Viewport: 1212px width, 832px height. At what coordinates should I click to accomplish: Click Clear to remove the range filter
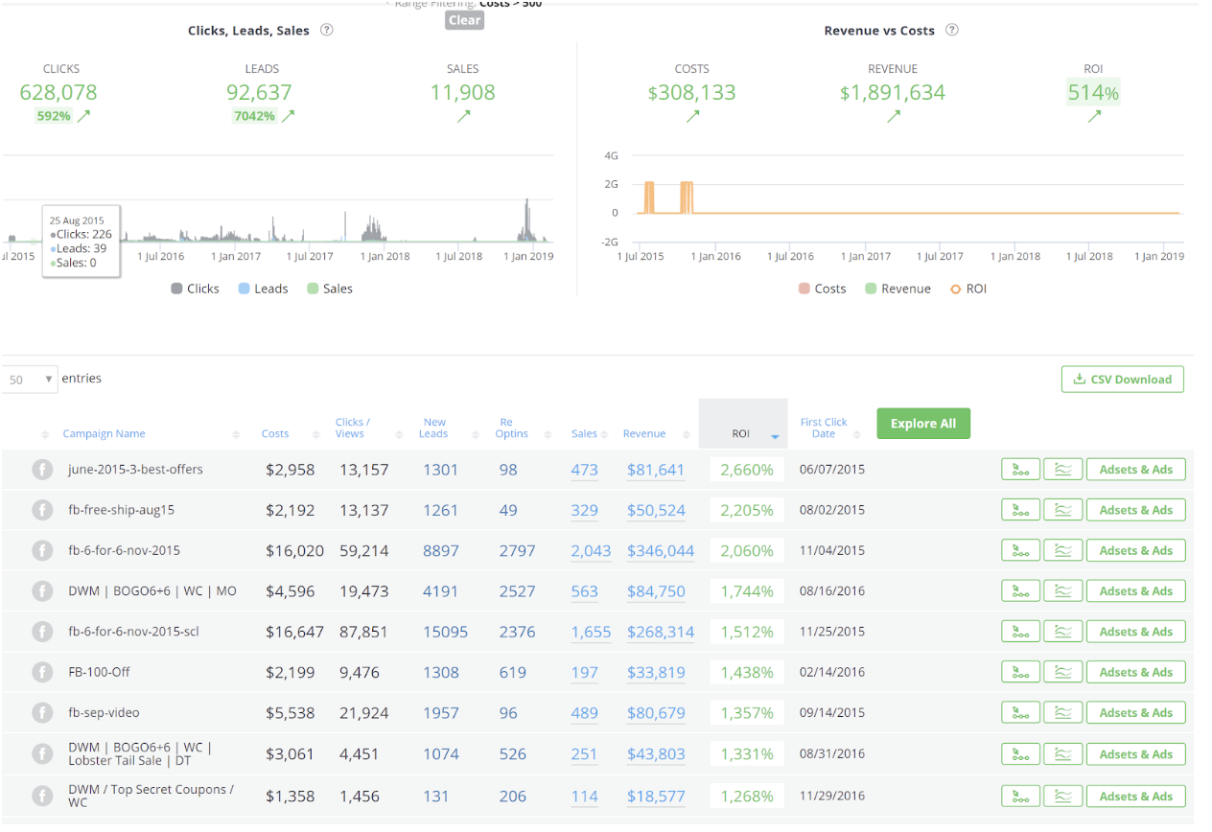[x=464, y=19]
